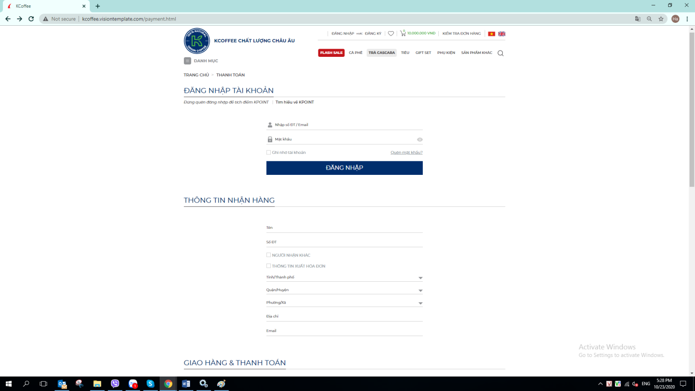
Task: Tick the Ghi nhớ tài khoản checkbox
Action: click(x=268, y=153)
